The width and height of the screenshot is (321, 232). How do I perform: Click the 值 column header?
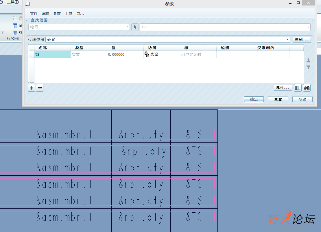point(125,48)
